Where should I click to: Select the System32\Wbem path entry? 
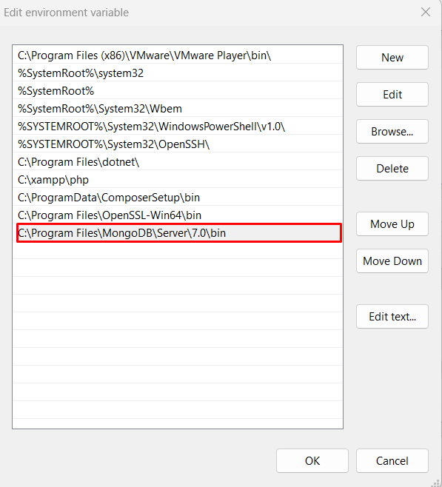(x=178, y=108)
